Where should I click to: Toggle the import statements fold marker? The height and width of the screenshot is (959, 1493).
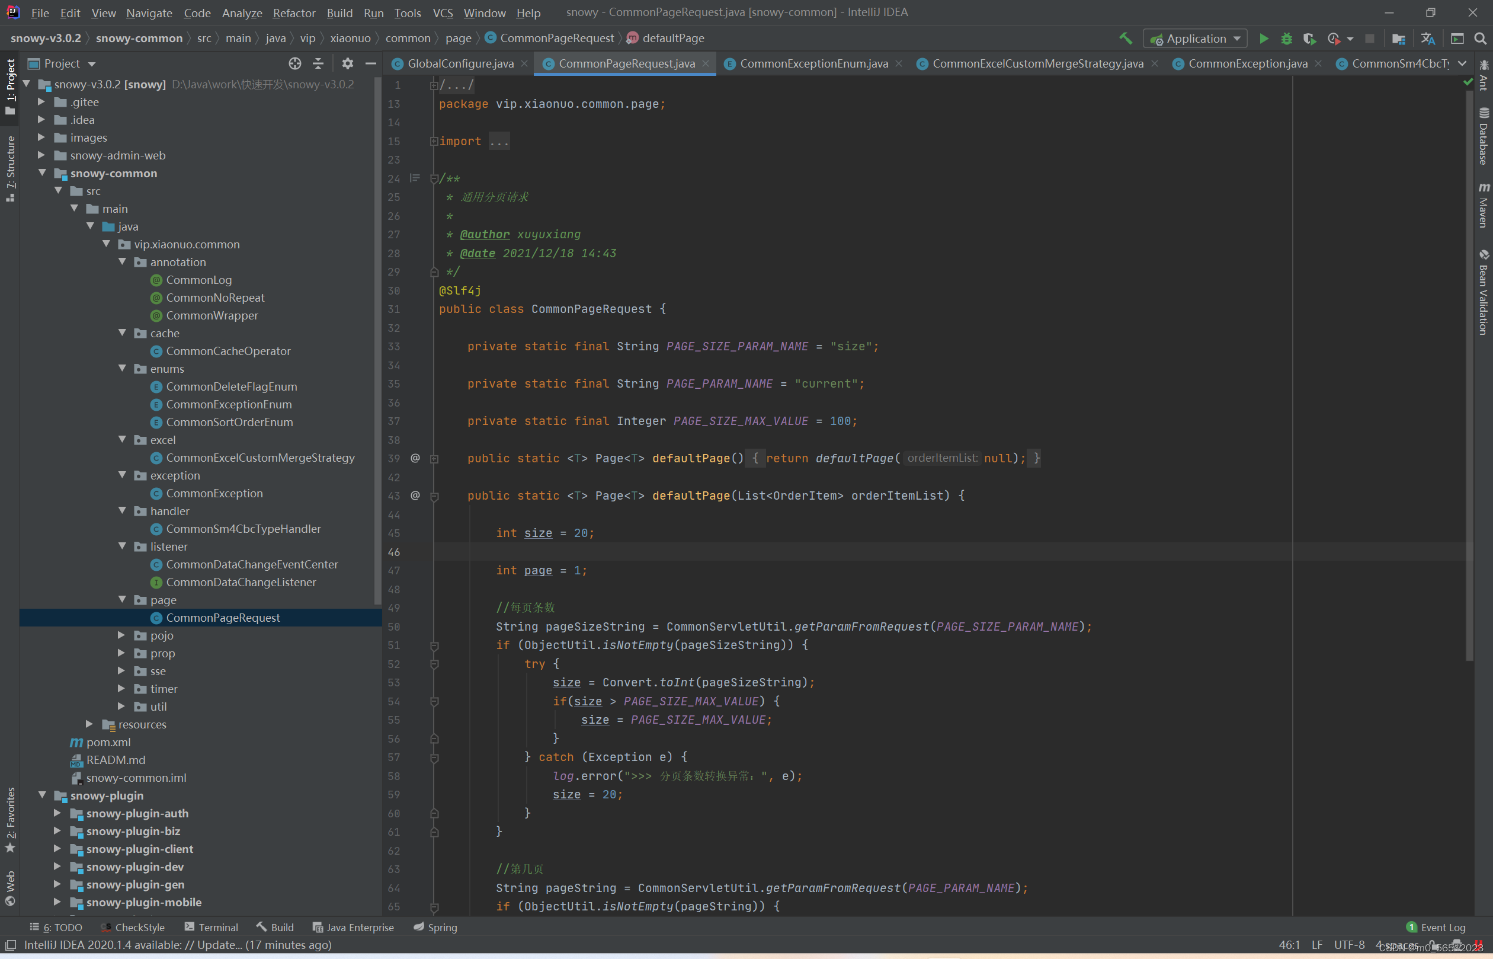pos(434,141)
